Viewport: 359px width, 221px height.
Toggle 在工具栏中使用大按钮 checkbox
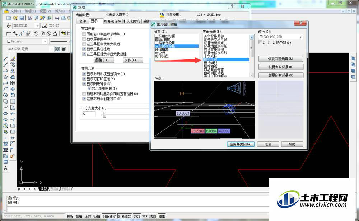coord(84,44)
